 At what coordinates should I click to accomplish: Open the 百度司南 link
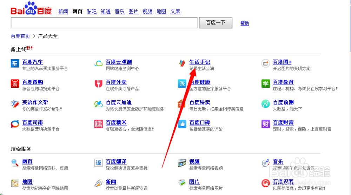[32, 122]
